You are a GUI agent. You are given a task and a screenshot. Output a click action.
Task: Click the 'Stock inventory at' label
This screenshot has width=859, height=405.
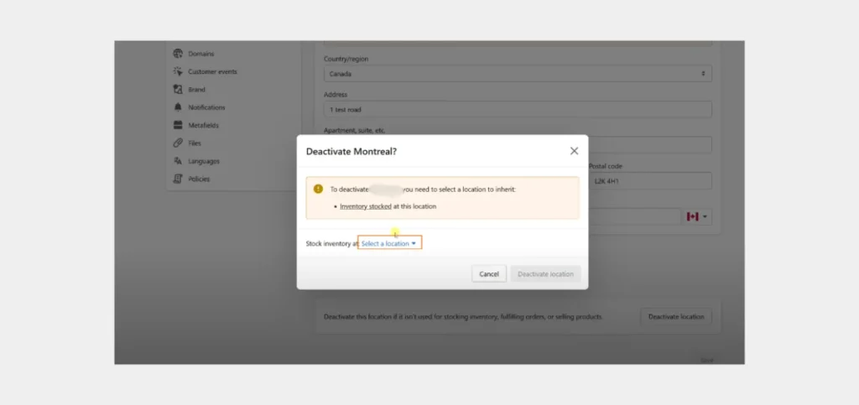tap(332, 243)
